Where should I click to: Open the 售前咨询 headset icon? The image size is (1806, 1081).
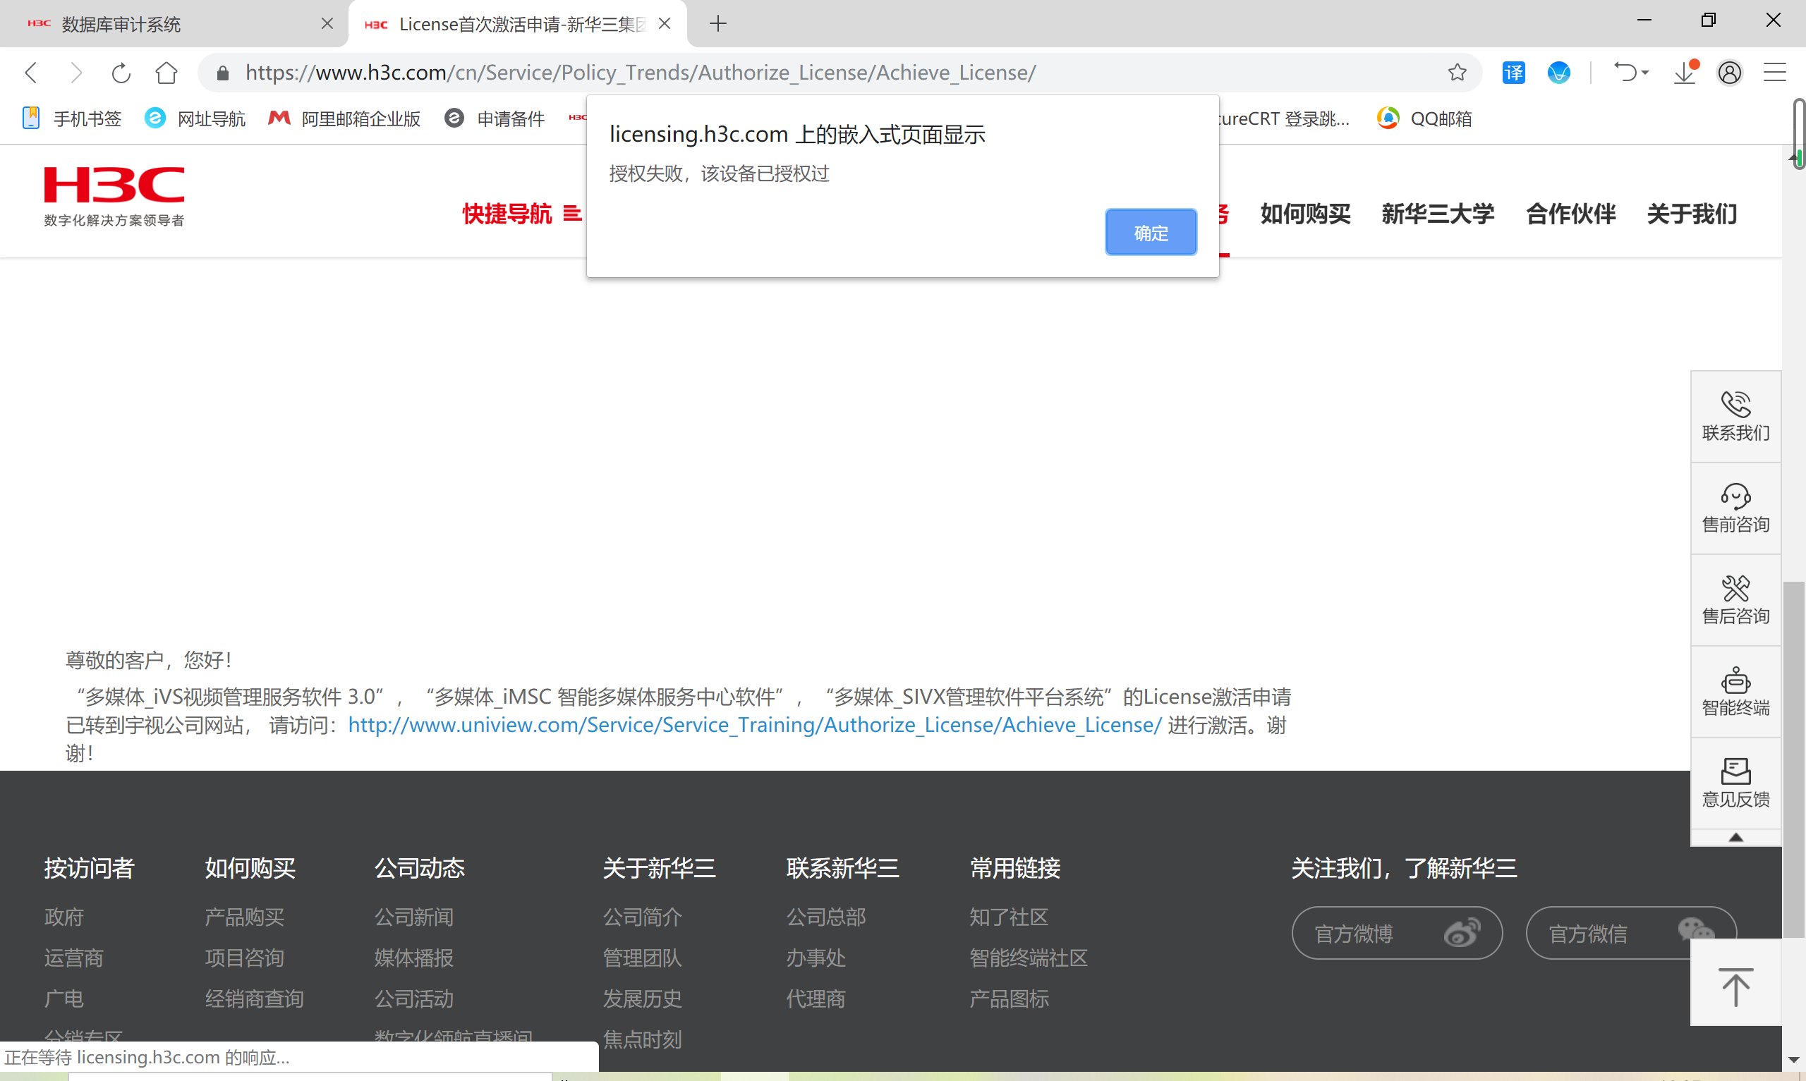[1735, 496]
